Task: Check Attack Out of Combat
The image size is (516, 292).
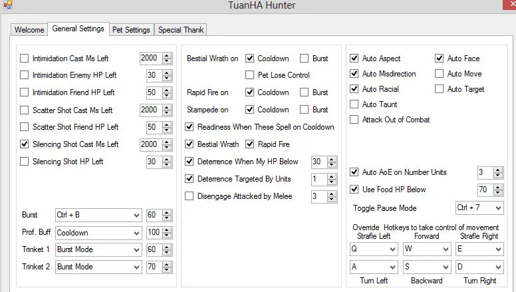Action: [x=354, y=120]
